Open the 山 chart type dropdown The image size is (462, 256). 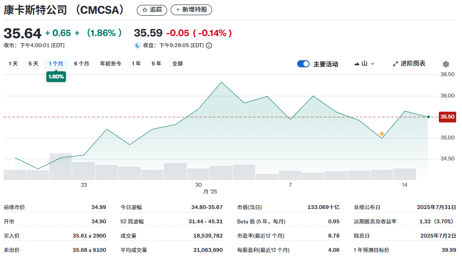364,64
